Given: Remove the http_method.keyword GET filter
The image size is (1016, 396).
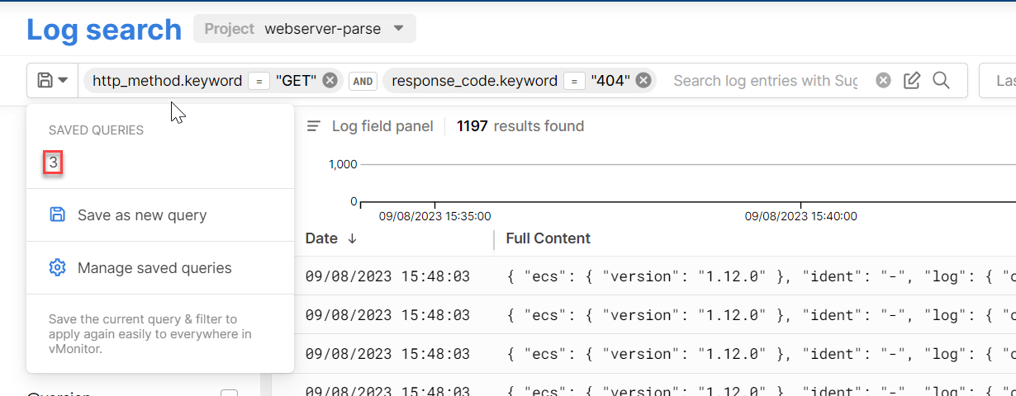Looking at the screenshot, I should 330,80.
